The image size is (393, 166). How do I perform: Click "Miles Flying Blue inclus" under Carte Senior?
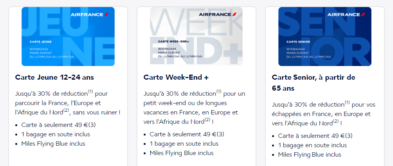[x=310, y=155]
